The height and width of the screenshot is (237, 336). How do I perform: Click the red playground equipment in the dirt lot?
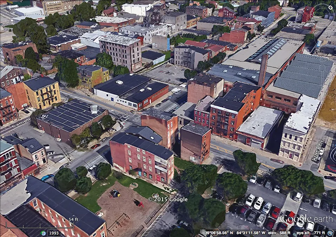tap(138, 203)
